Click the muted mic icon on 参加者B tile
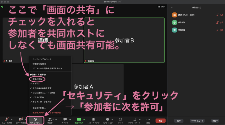This screenshot has width=225, height=125. click(x=86, y=61)
